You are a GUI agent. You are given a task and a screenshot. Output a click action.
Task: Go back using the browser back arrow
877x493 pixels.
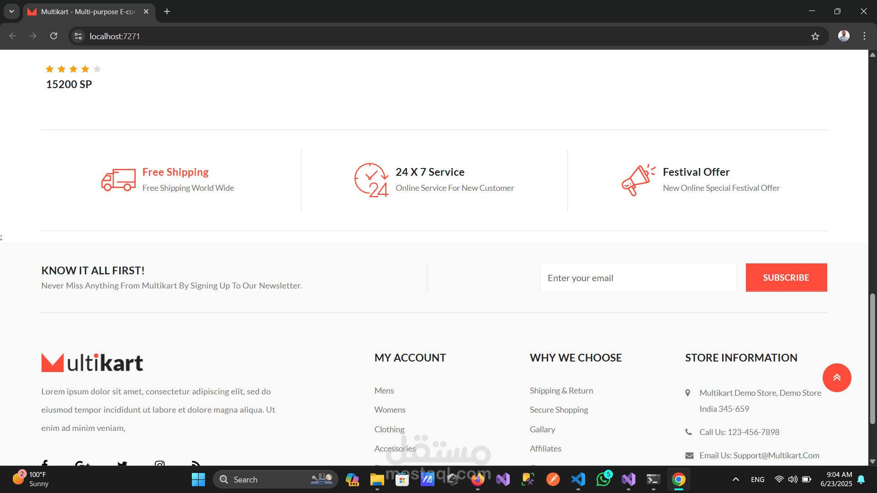(13, 36)
